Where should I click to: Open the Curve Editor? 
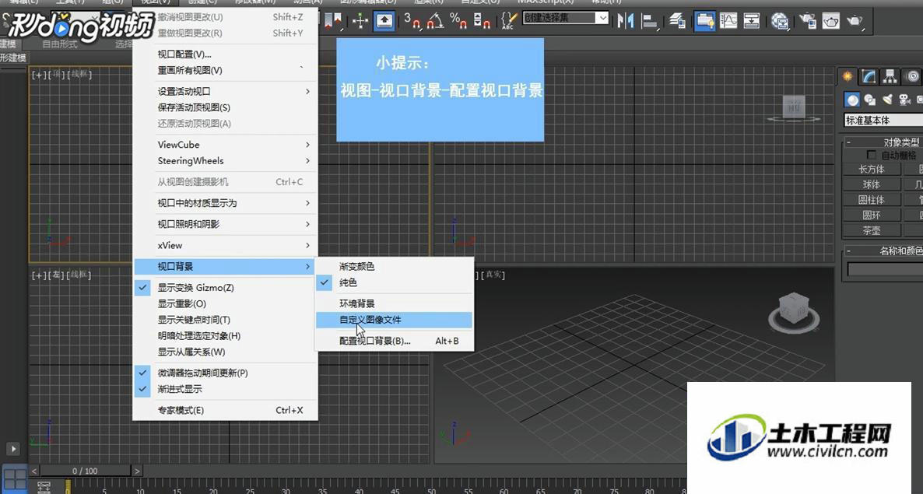(728, 21)
